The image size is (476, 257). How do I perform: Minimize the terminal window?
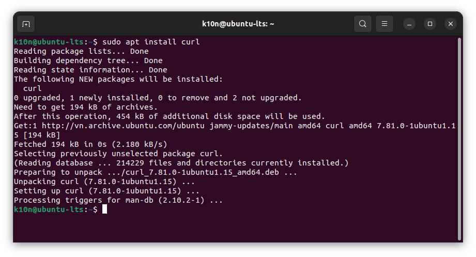(409, 24)
